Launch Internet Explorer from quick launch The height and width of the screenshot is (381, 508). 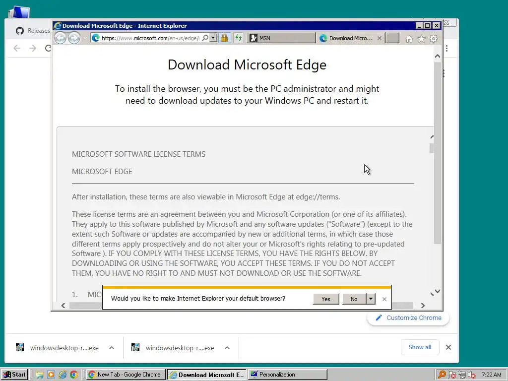(x=63, y=375)
